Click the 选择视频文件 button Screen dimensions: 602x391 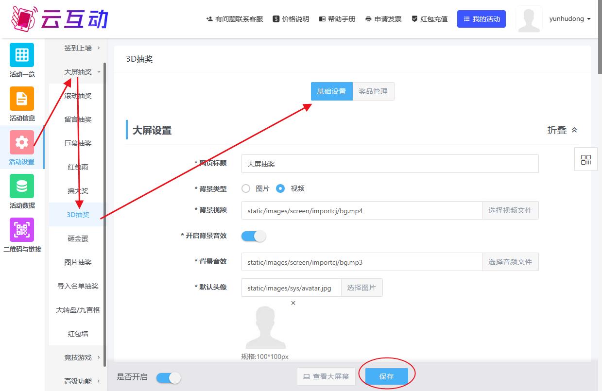click(x=510, y=210)
